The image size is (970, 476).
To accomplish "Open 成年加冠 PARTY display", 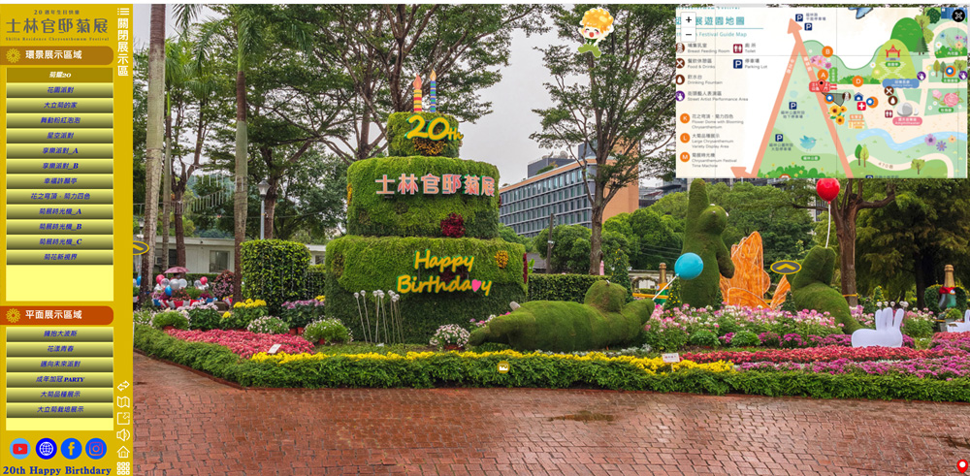I will click(60, 379).
